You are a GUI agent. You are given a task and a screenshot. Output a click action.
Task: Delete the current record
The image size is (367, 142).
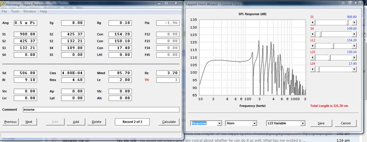coord(97,122)
